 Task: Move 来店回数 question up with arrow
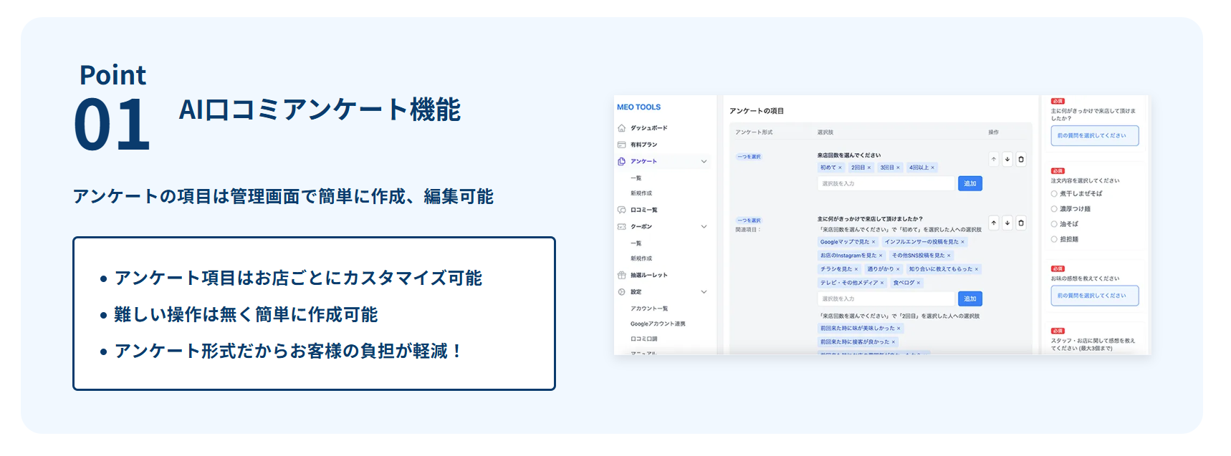point(994,159)
